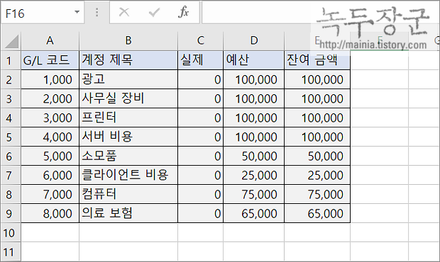440x262 pixels.
Task: Click G/L code cell '7,000'
Action: 50,194
